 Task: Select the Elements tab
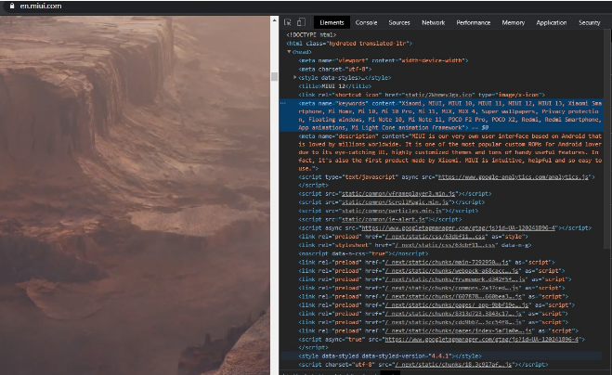pos(331,22)
